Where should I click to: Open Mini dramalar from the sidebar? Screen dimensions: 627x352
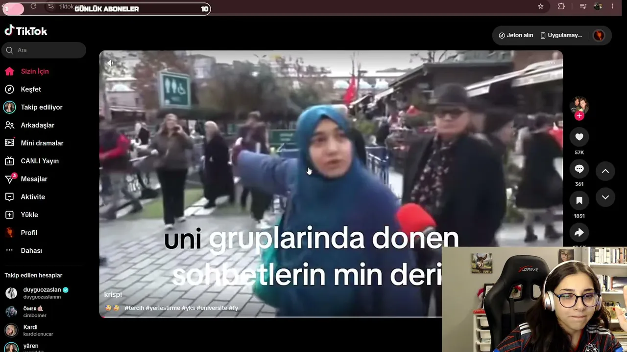coord(42,143)
